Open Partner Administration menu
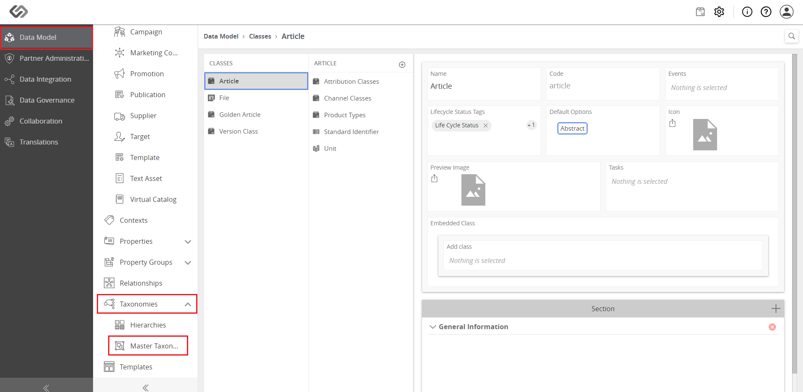This screenshot has width=803, height=392. point(47,58)
